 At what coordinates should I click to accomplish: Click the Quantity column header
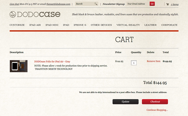point(136,52)
